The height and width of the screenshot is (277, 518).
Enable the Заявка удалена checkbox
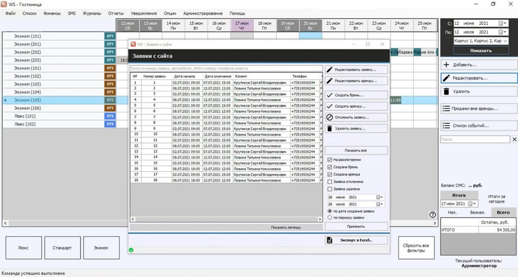pos(330,189)
